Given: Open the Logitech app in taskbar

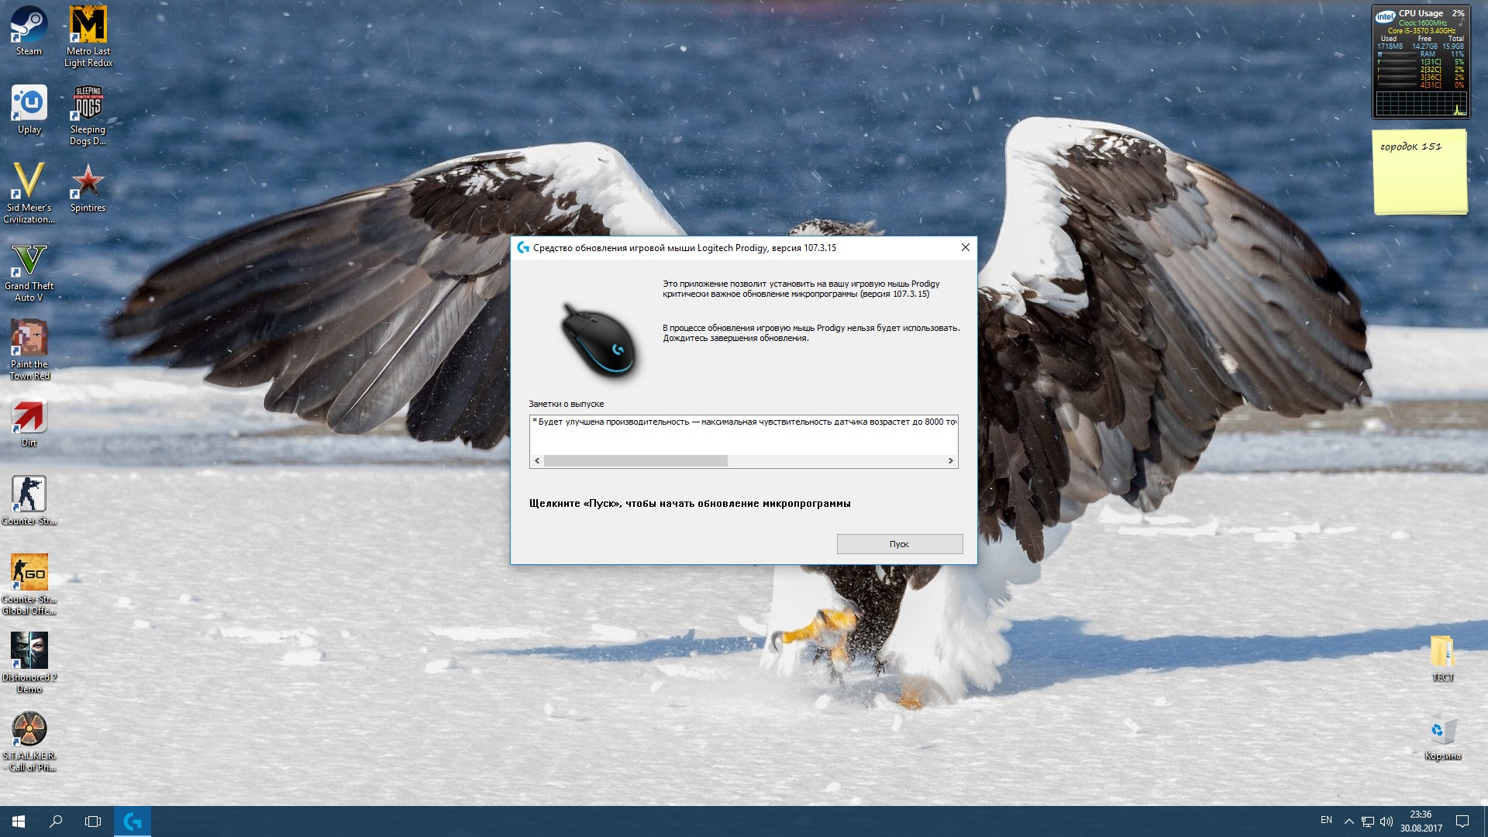Looking at the screenshot, I should pyautogui.click(x=133, y=821).
